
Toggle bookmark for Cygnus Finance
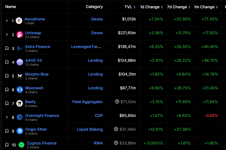7,145
